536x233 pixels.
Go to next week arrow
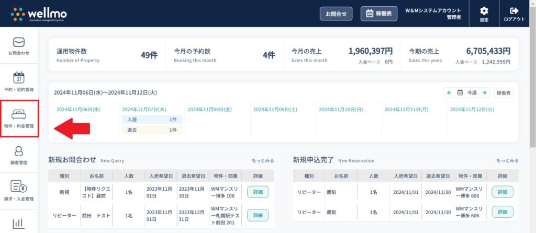[x=484, y=92]
